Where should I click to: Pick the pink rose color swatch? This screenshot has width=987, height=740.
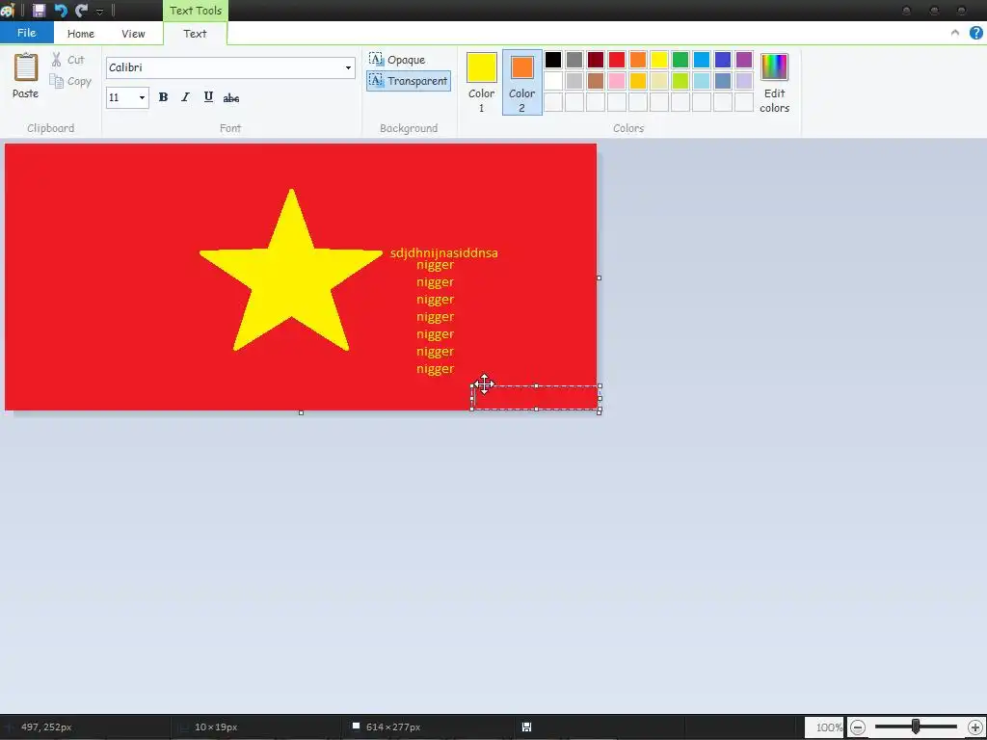[617, 81]
